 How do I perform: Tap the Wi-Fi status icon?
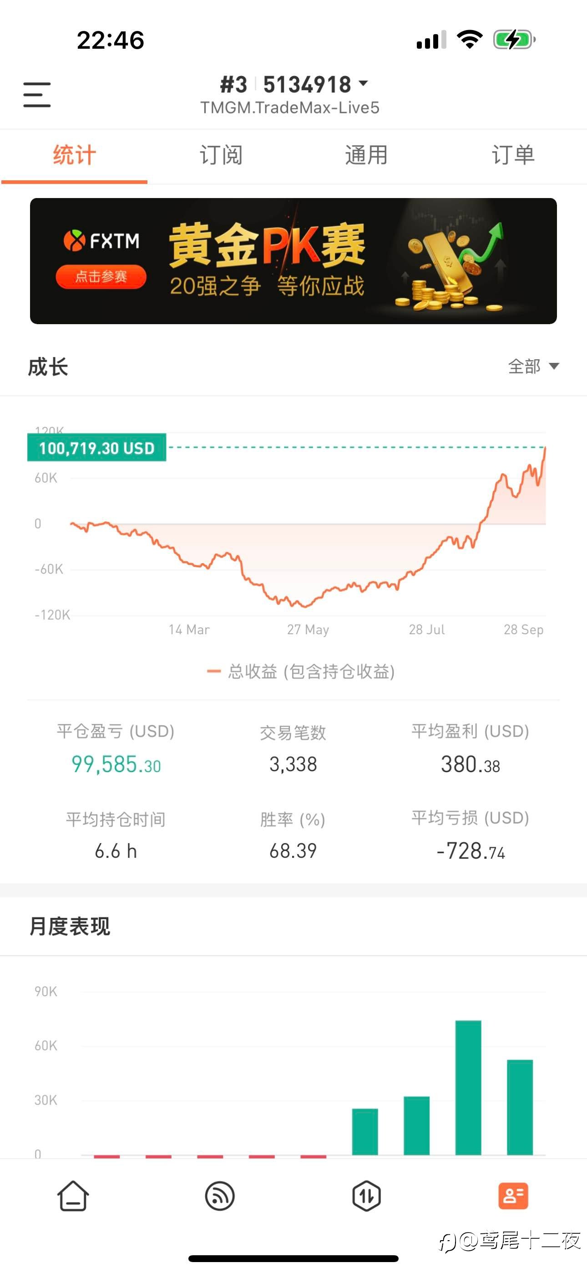pos(470,39)
